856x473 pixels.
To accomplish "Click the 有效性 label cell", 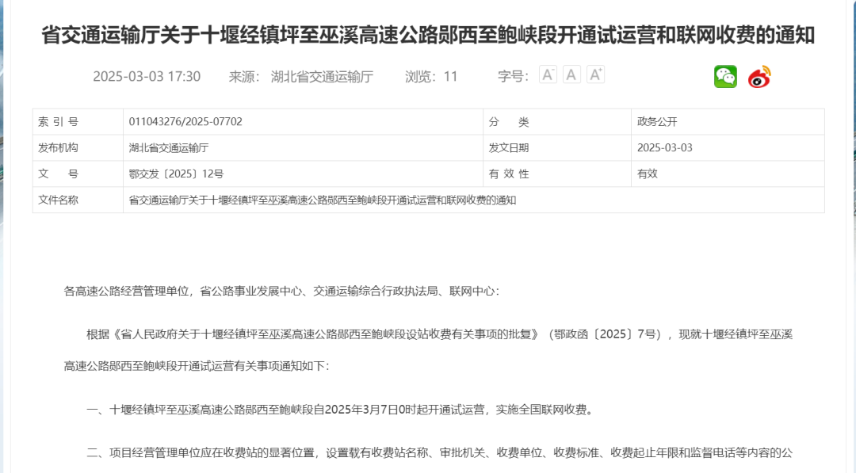I will click(x=557, y=174).
